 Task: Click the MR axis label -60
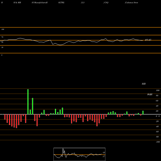(x=157, y=132)
